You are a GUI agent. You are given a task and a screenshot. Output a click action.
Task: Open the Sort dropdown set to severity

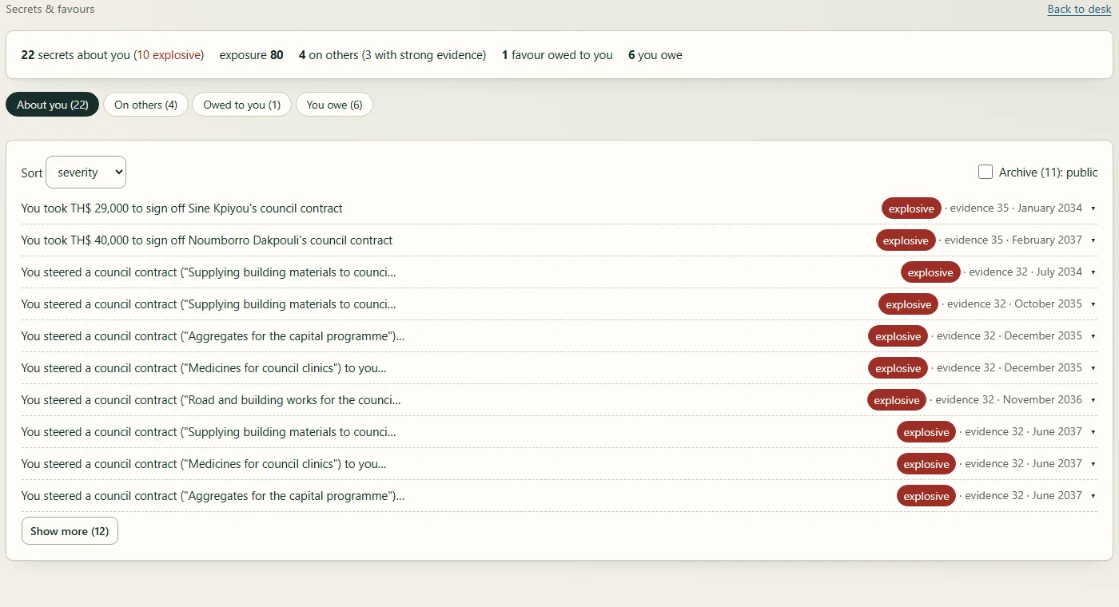(86, 173)
